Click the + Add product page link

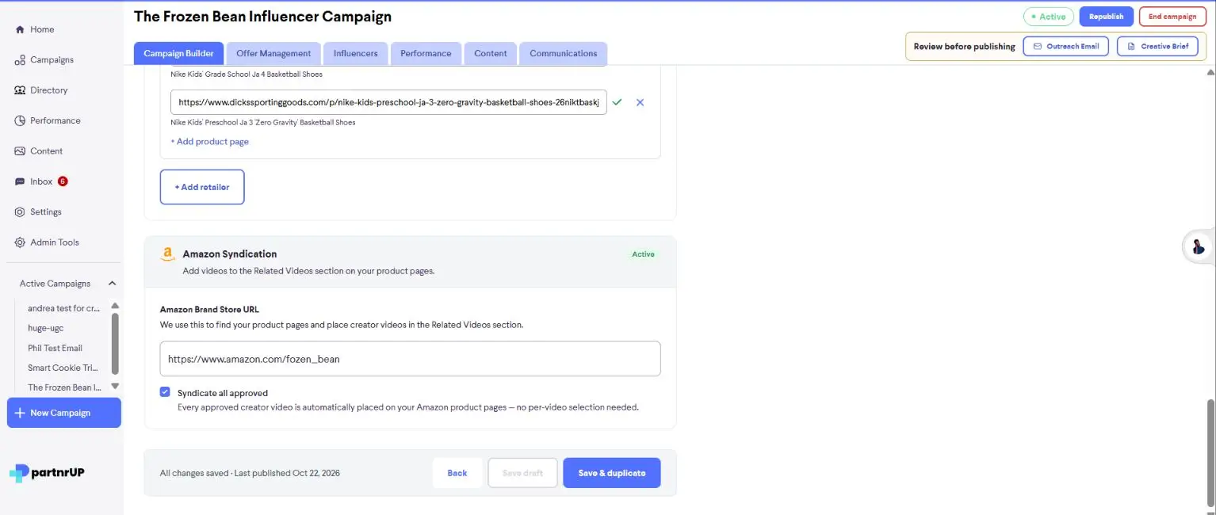pyautogui.click(x=210, y=142)
